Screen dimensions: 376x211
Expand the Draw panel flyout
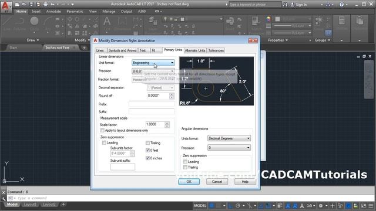pos(33,40)
